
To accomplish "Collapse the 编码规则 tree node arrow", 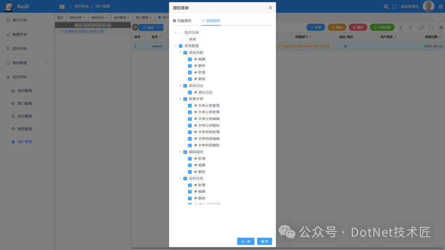I will click(180, 152).
